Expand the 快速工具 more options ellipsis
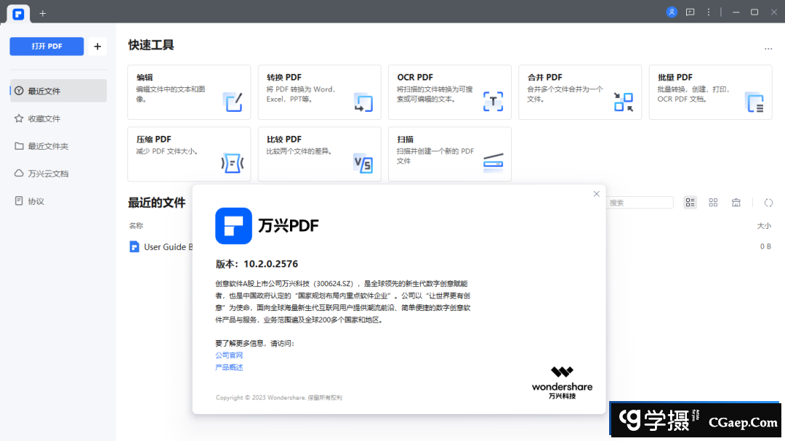Screen dimensions: 785x441 click(x=768, y=47)
